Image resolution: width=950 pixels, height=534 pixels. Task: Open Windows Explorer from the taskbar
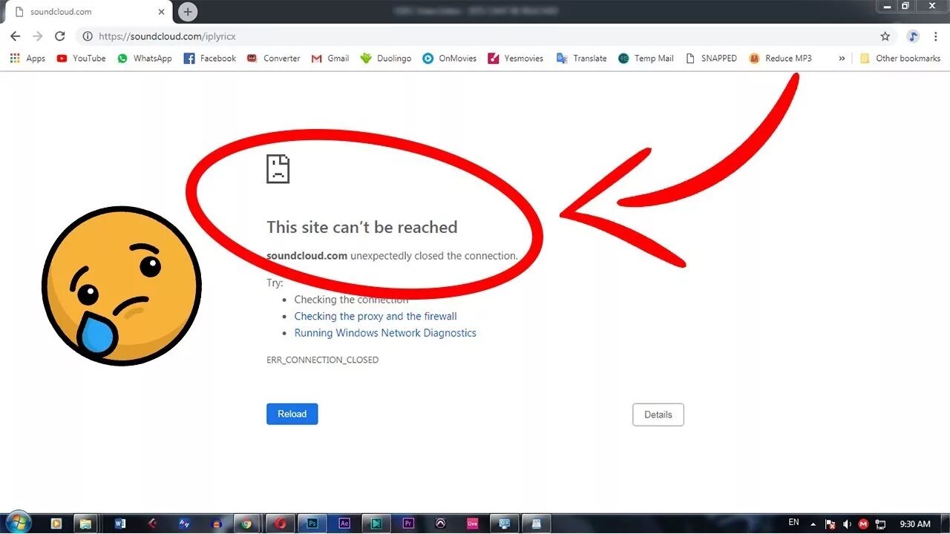click(85, 523)
